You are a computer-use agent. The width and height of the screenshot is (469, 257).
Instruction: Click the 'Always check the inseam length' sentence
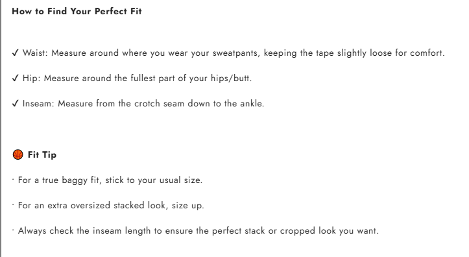[x=198, y=230]
